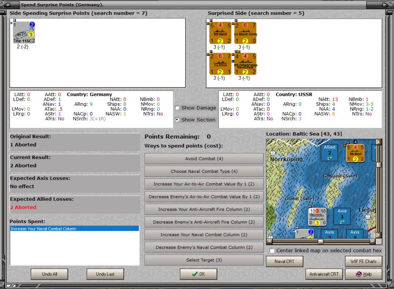Click Decrease Enemy's Anti-Aircraft Fire Column
The image size is (394, 289).
pyautogui.click(x=204, y=222)
